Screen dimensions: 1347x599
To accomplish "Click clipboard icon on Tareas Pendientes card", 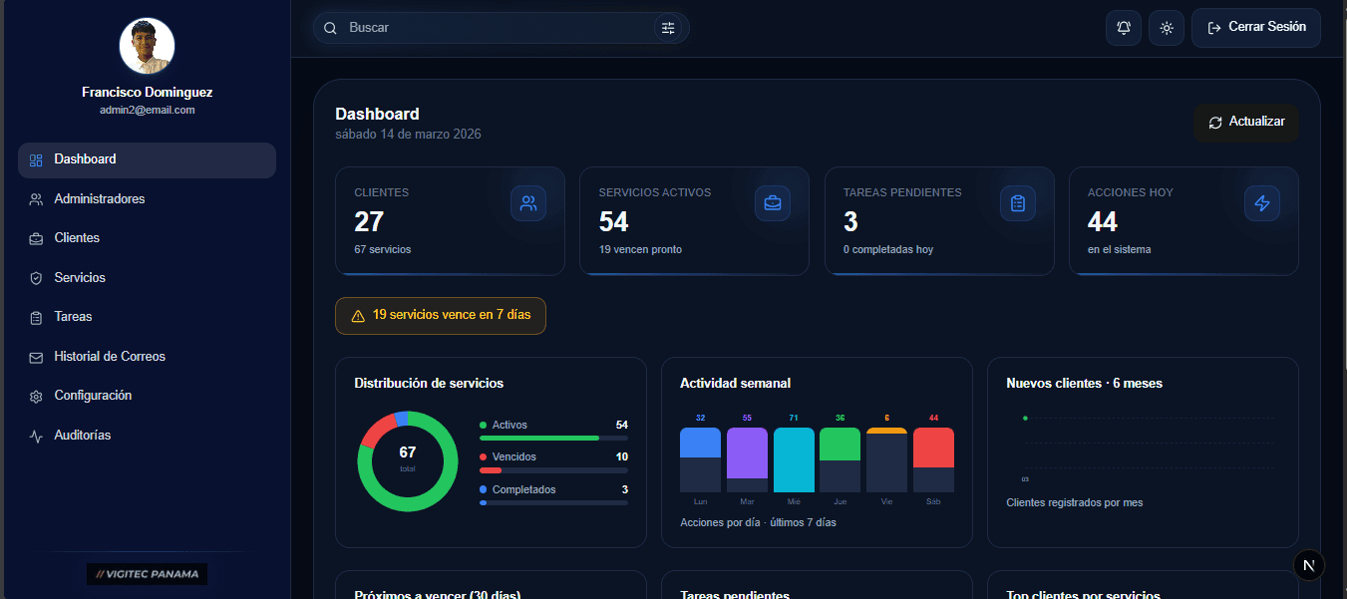I will [1018, 203].
